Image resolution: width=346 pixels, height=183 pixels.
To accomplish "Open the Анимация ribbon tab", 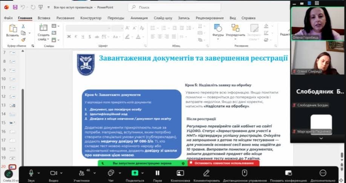I will [x=139, y=18].
